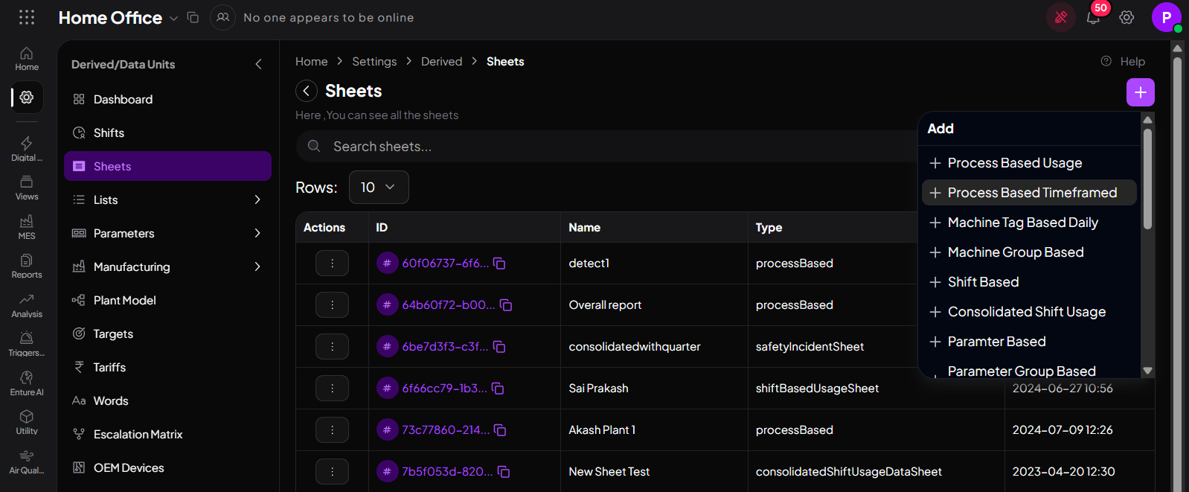Go to Home in left rail

pos(27,59)
